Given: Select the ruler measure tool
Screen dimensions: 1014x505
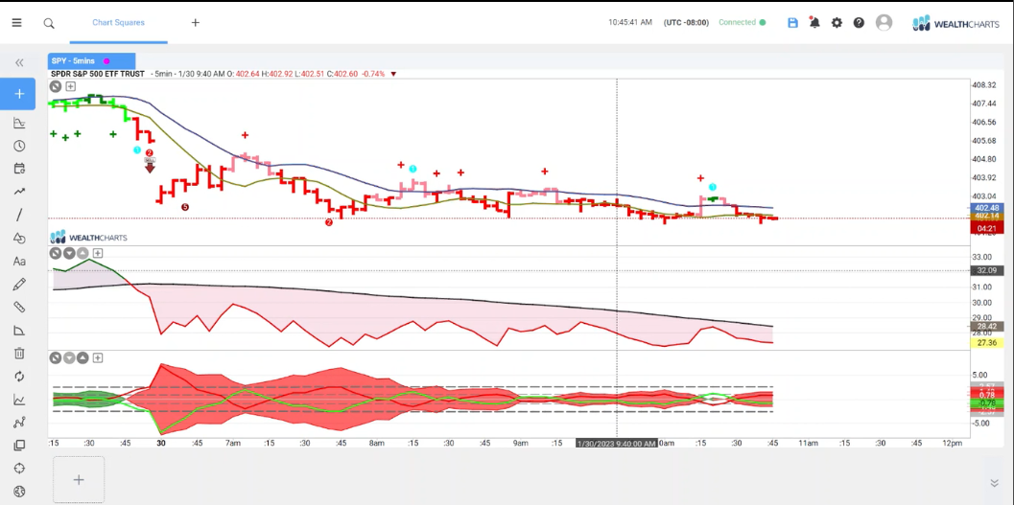Looking at the screenshot, I should coord(19,308).
